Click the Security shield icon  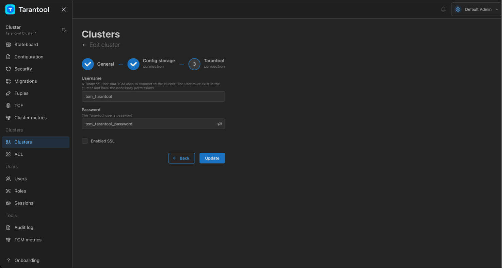9,69
